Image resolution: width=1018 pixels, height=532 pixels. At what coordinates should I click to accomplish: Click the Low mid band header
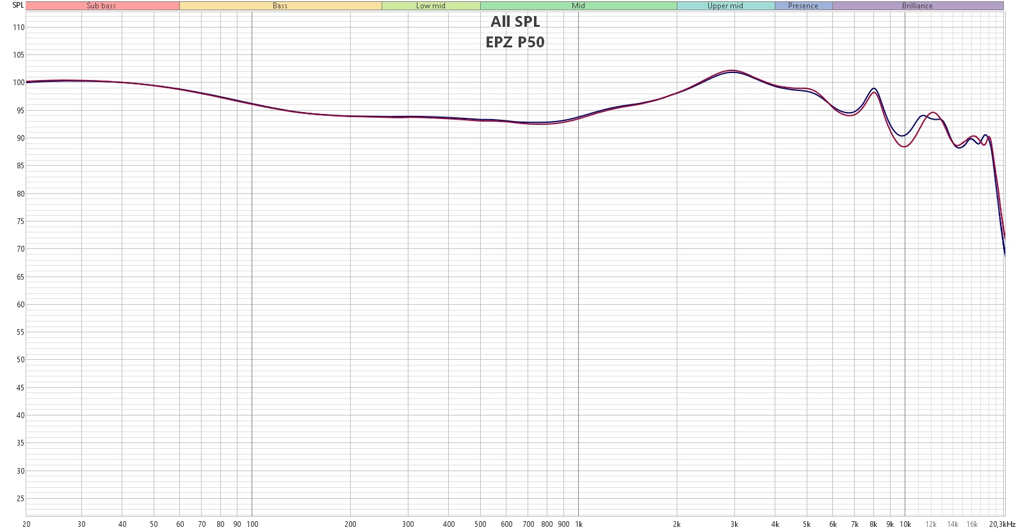click(431, 6)
